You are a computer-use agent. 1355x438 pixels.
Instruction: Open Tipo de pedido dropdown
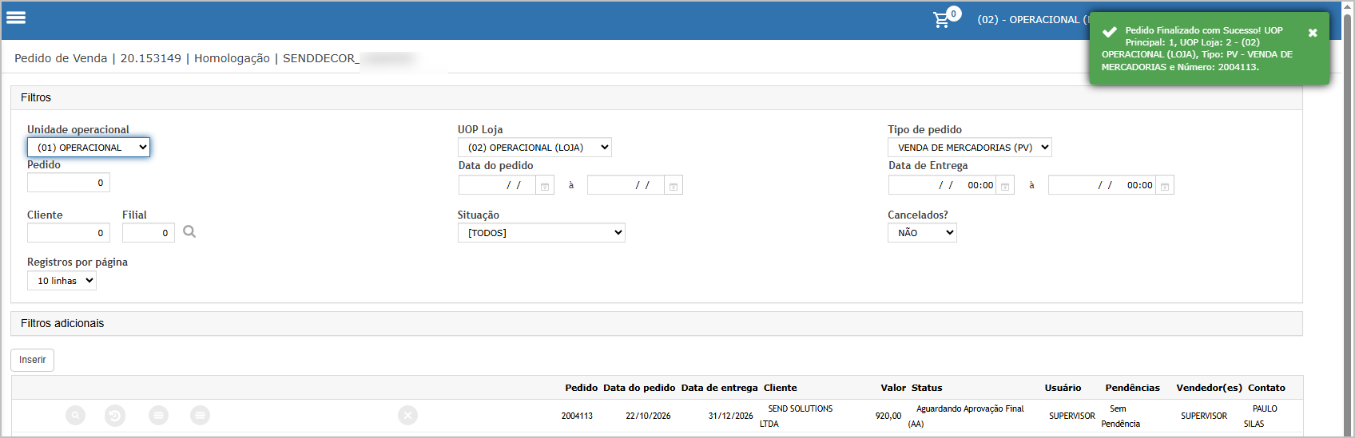click(970, 147)
